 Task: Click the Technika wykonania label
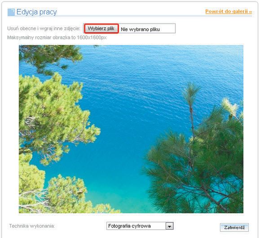click(x=32, y=226)
